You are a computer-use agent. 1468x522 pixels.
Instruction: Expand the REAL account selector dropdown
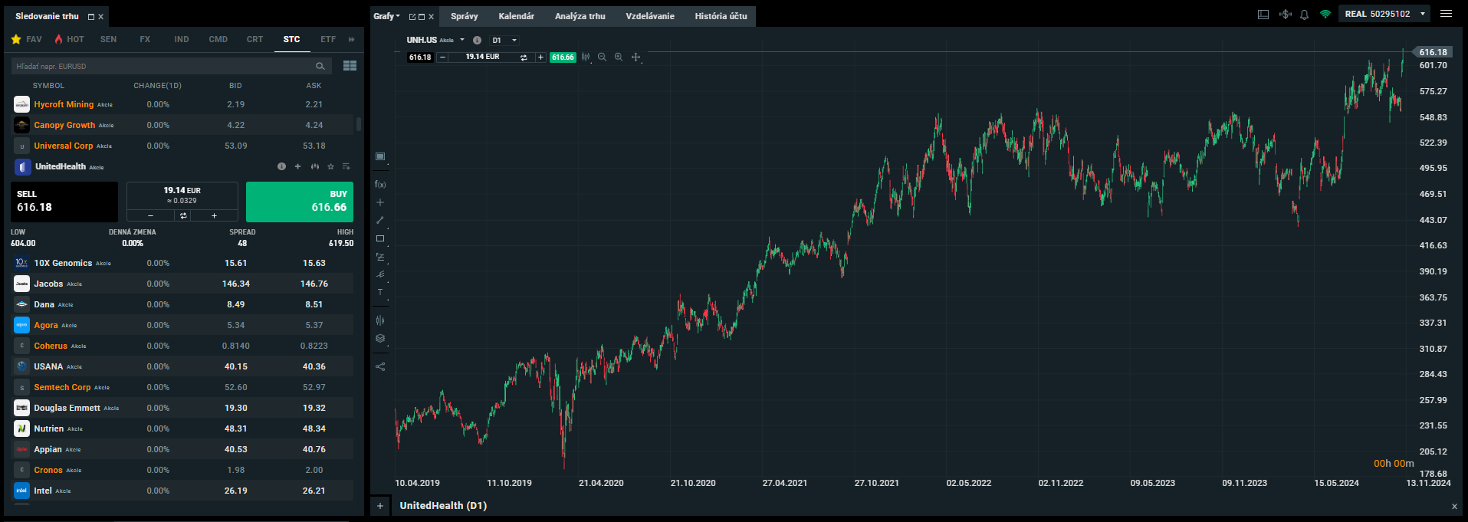[x=1423, y=14]
